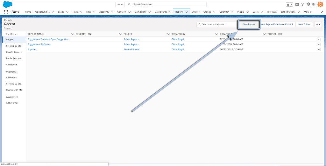Open the Help question mark icon

[302, 4]
